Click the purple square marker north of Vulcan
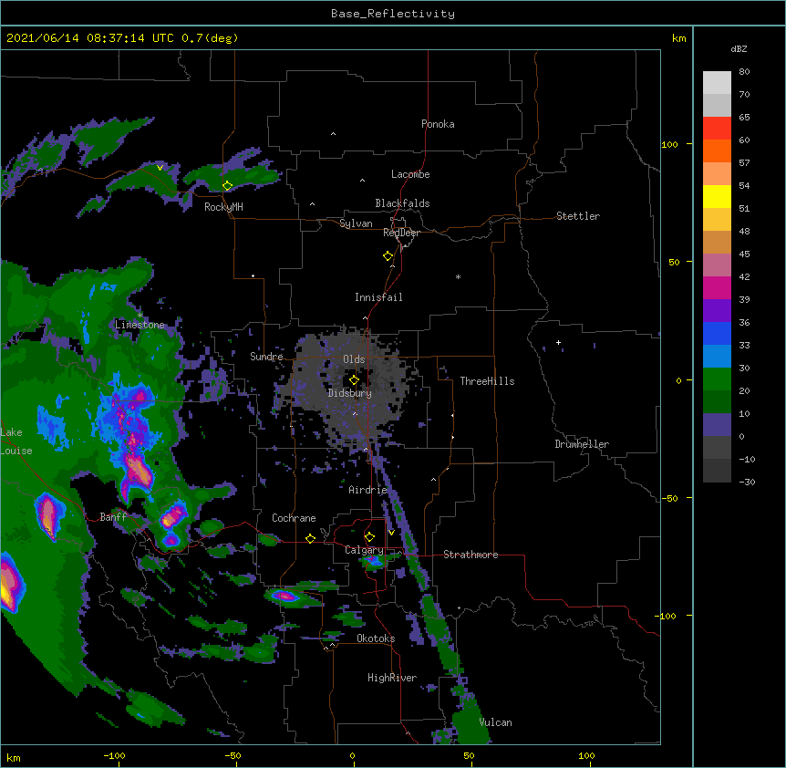The image size is (786, 768). pos(463,680)
